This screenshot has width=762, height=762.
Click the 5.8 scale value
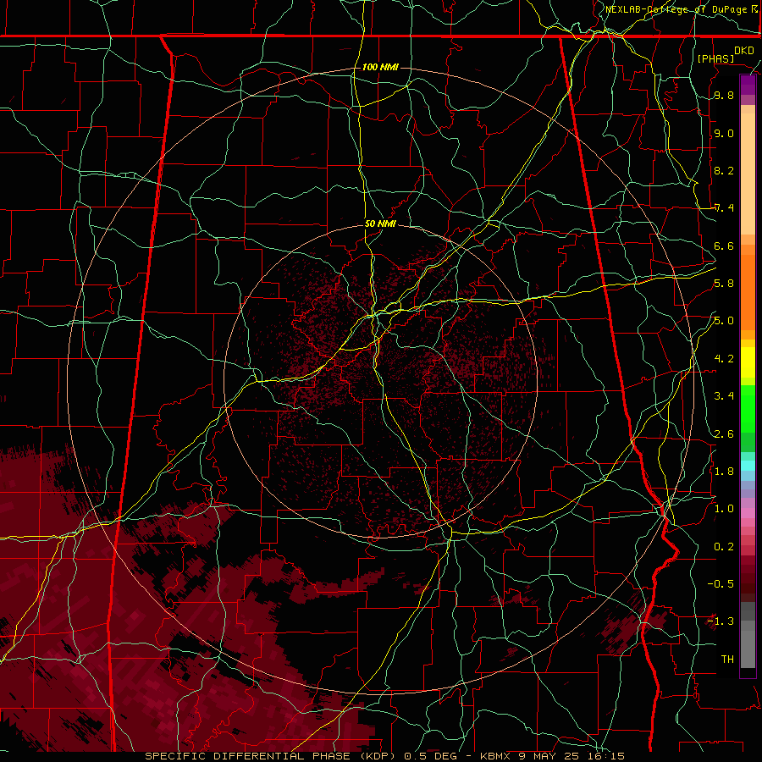click(x=724, y=284)
